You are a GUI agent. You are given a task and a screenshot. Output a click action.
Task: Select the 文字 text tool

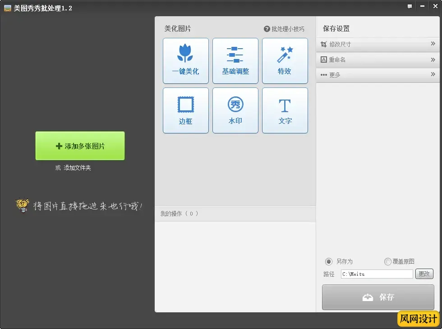pyautogui.click(x=285, y=110)
